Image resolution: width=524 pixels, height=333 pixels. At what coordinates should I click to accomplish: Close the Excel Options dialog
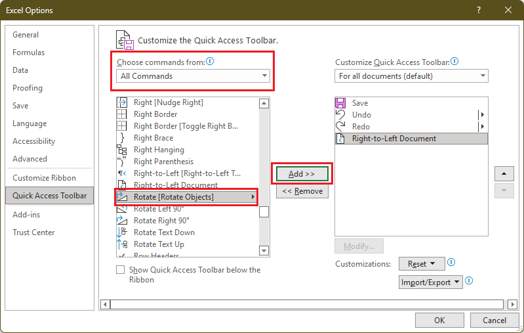pos(508,10)
